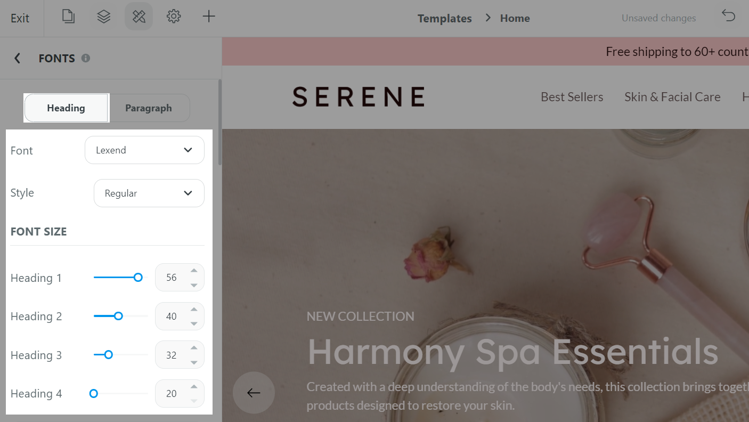
Task: Open the Best Sellers menu link
Action: click(x=572, y=97)
